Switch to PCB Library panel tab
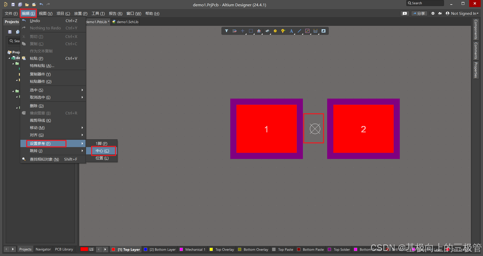 (x=64, y=249)
